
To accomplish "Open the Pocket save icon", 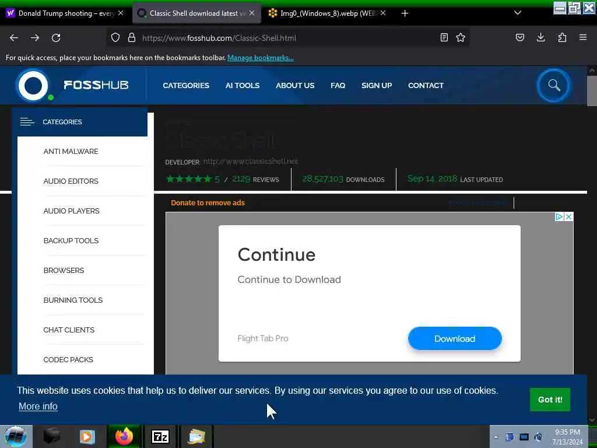I will click(x=520, y=38).
